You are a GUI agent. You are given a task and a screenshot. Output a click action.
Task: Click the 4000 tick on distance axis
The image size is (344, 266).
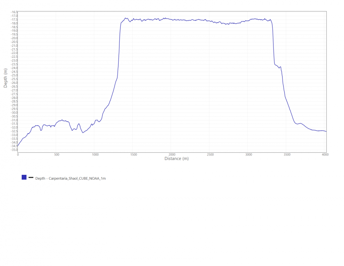(325, 155)
